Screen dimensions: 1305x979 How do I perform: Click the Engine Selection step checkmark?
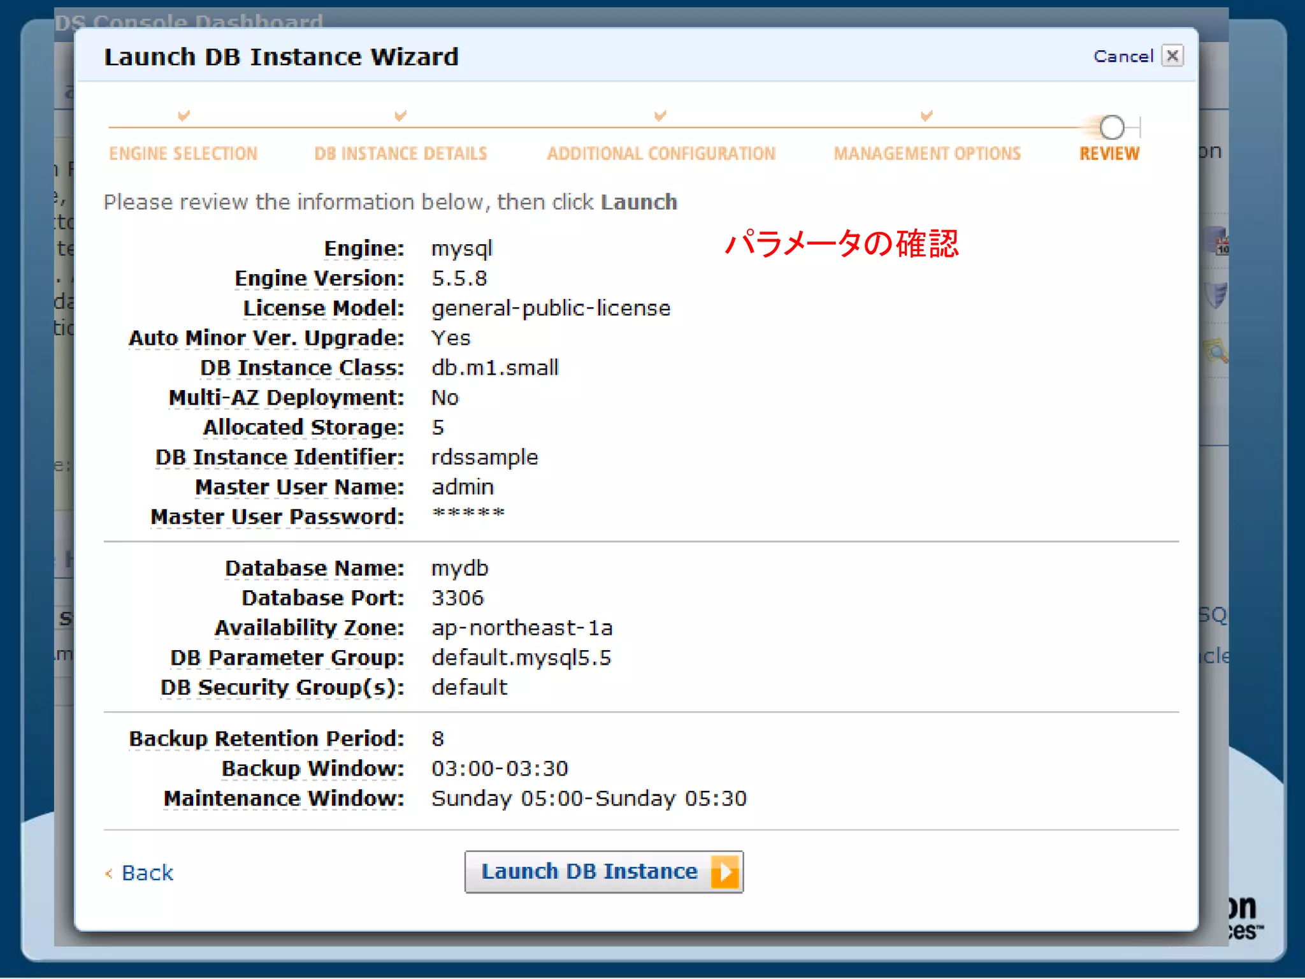184,116
